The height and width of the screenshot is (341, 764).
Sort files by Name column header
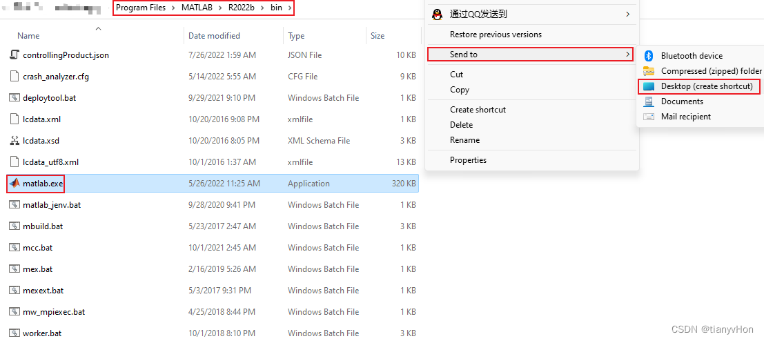click(28, 36)
